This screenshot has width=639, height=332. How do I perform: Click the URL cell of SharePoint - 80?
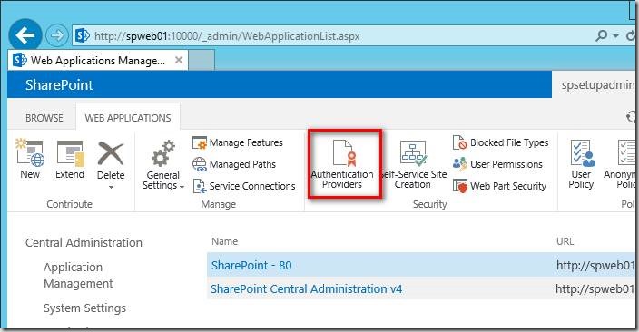(x=595, y=266)
